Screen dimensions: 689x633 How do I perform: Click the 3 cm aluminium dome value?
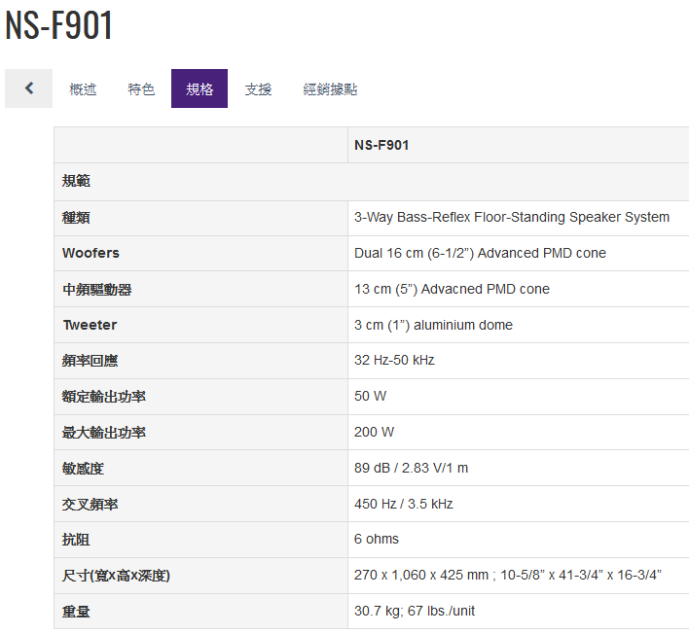[x=433, y=326]
